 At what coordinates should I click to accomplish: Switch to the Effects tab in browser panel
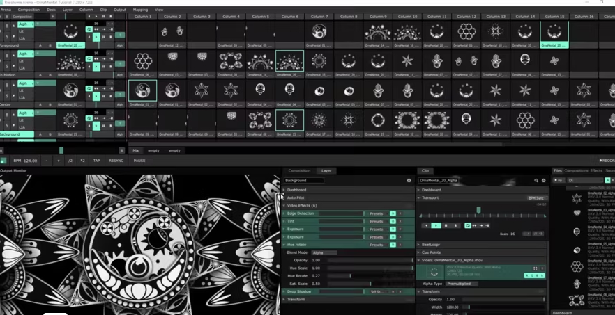tap(596, 170)
